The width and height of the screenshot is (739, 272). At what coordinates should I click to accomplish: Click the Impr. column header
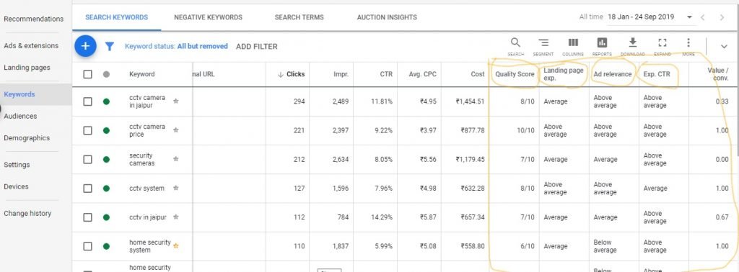[x=341, y=74]
